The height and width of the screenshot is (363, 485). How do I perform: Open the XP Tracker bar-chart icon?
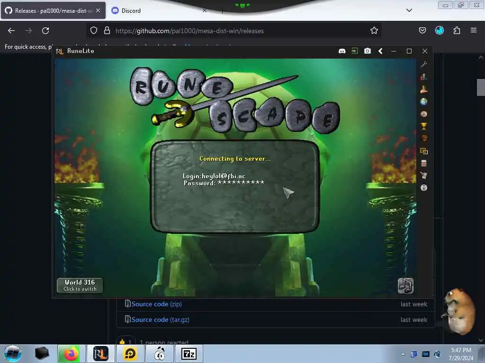pyautogui.click(x=424, y=77)
